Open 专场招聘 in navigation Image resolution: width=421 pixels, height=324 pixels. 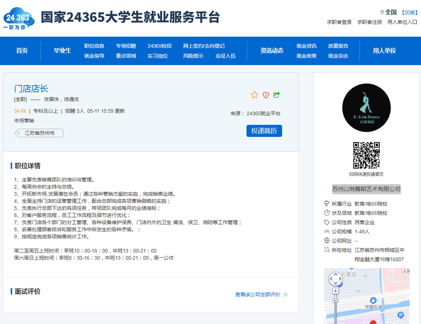[126, 46]
